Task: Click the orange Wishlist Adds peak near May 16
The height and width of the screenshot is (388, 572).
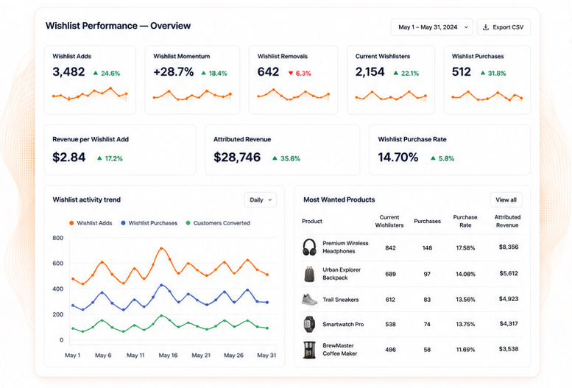Action: pyautogui.click(x=162, y=249)
